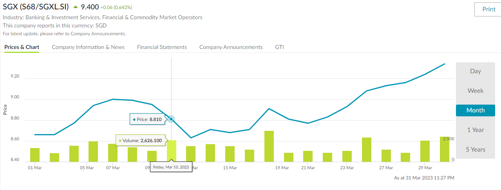Click the Volume: 2,626.100 tooltip
The height and width of the screenshot is (190, 501).
(x=140, y=140)
